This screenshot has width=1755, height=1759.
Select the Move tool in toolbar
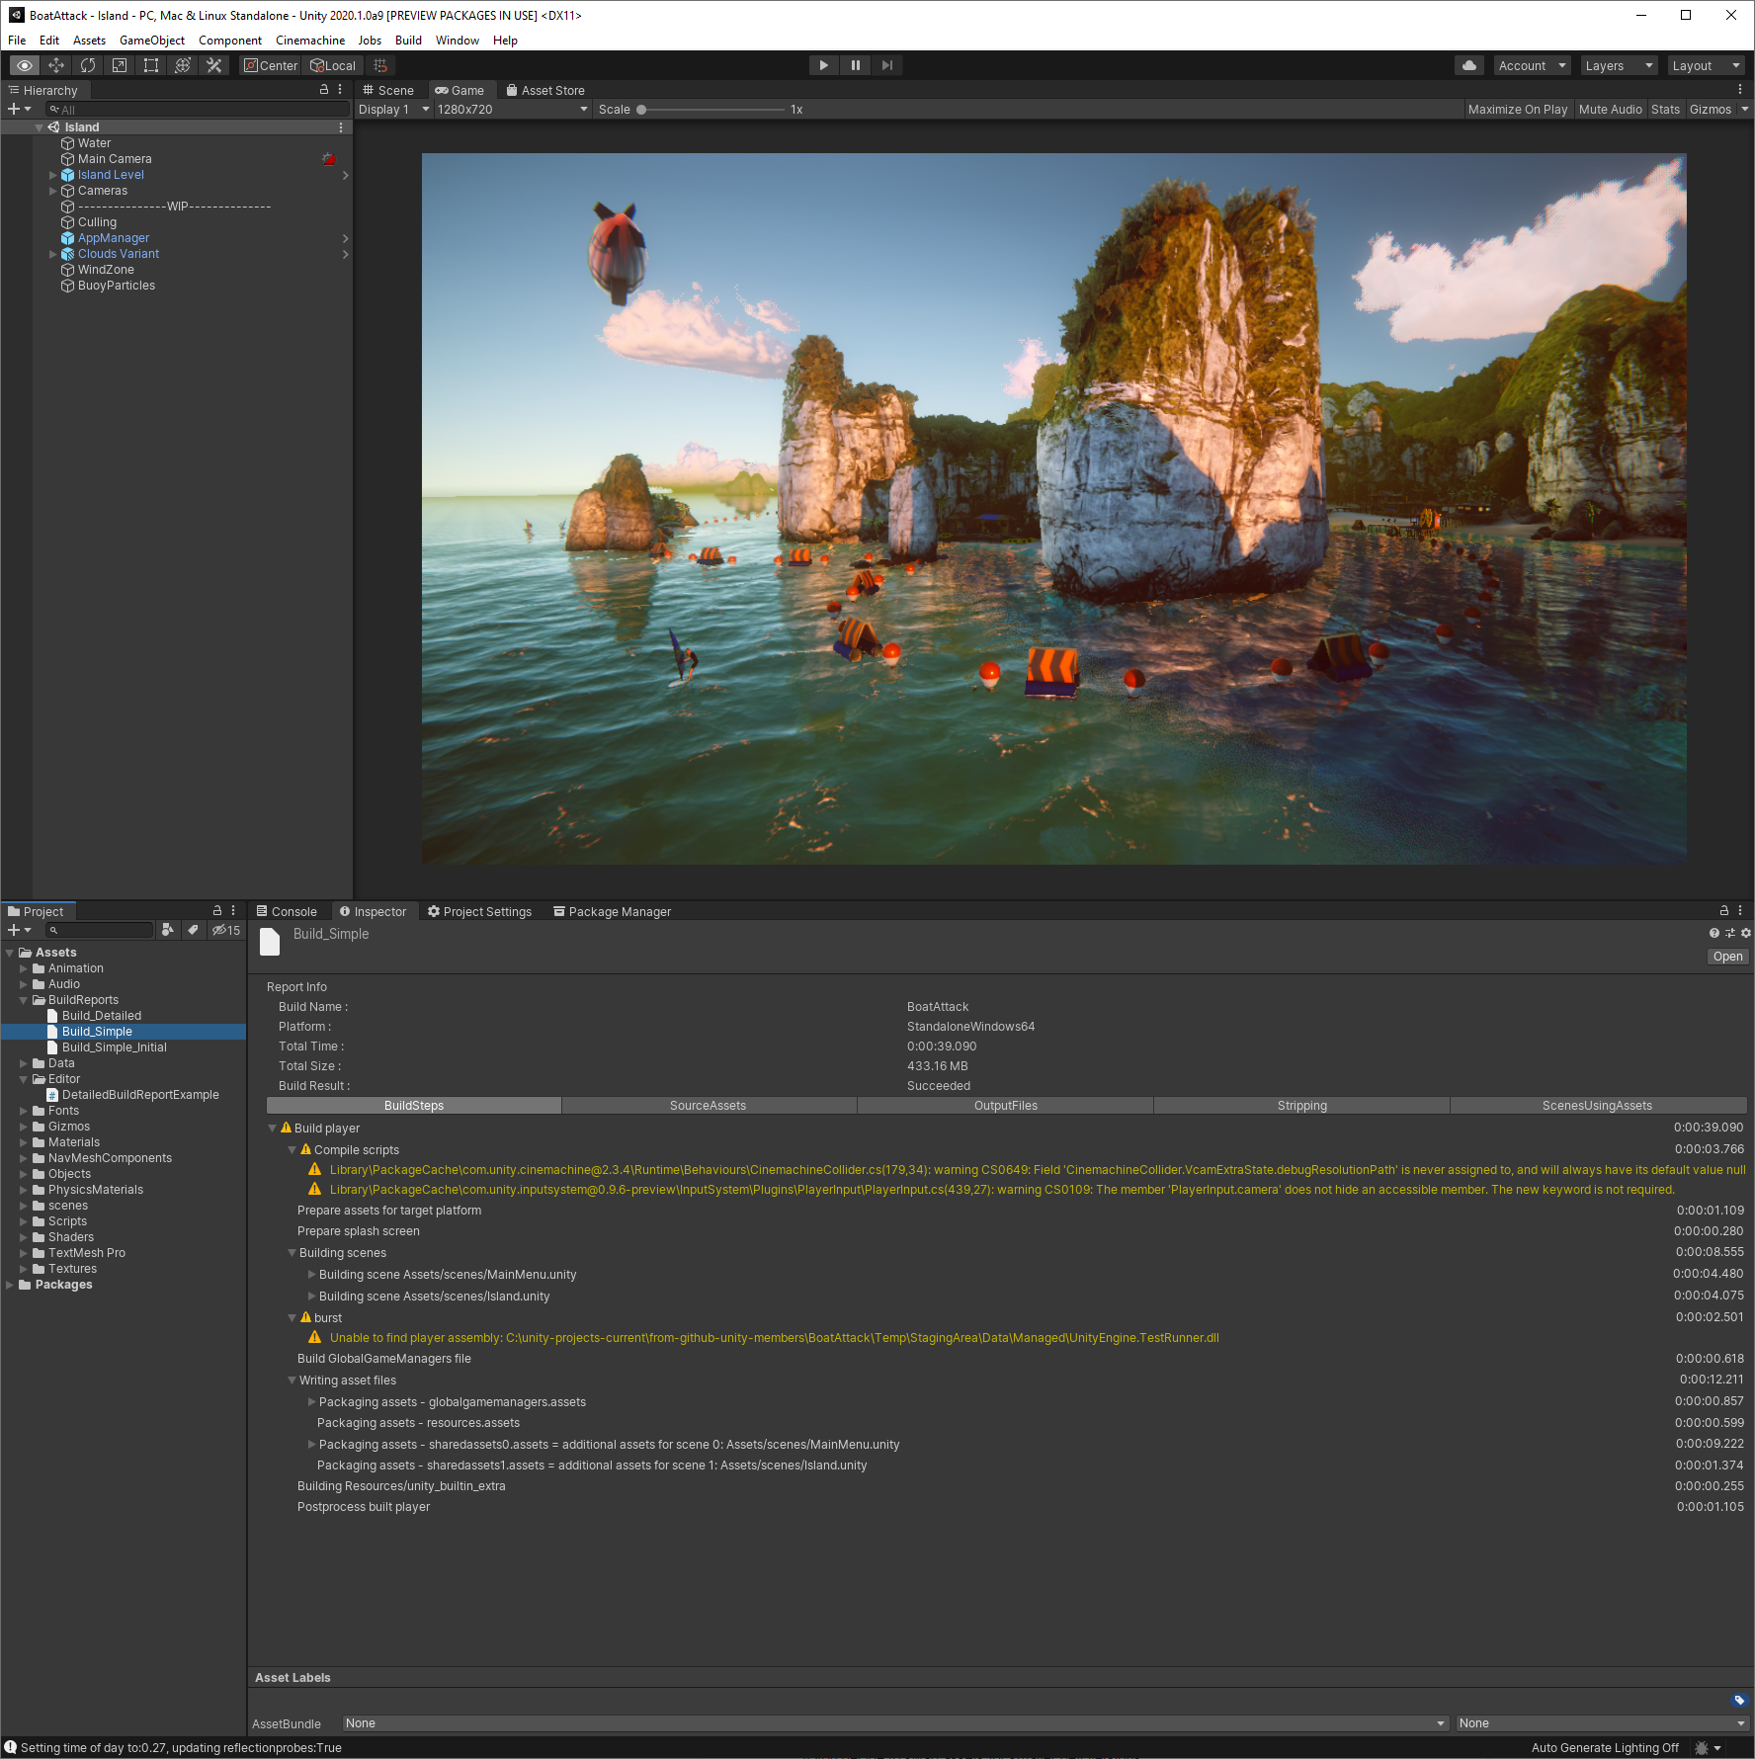(56, 65)
